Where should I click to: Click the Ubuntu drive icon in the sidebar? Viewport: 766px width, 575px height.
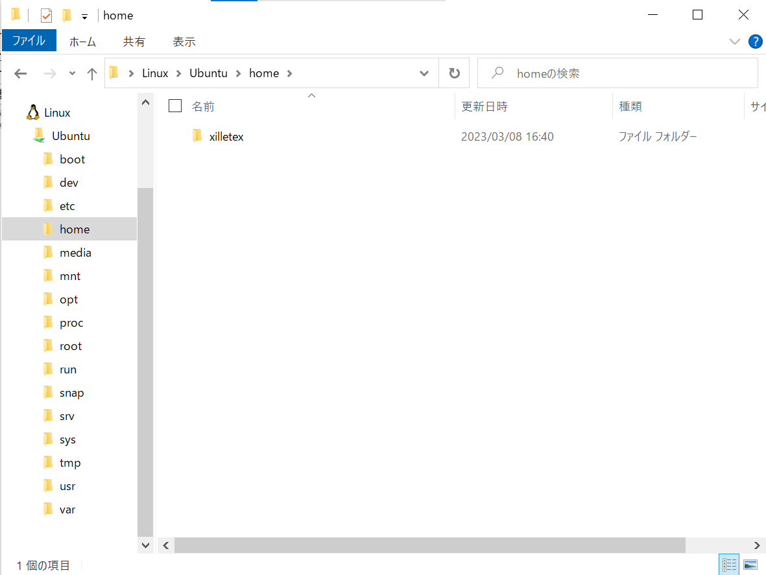pyautogui.click(x=39, y=135)
